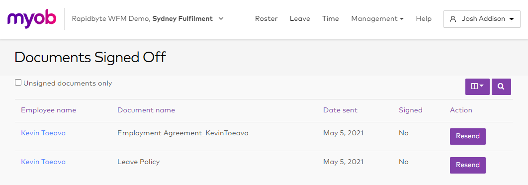Open the Management dropdown menu
Viewport: 528px width, 185px height.
(377, 19)
